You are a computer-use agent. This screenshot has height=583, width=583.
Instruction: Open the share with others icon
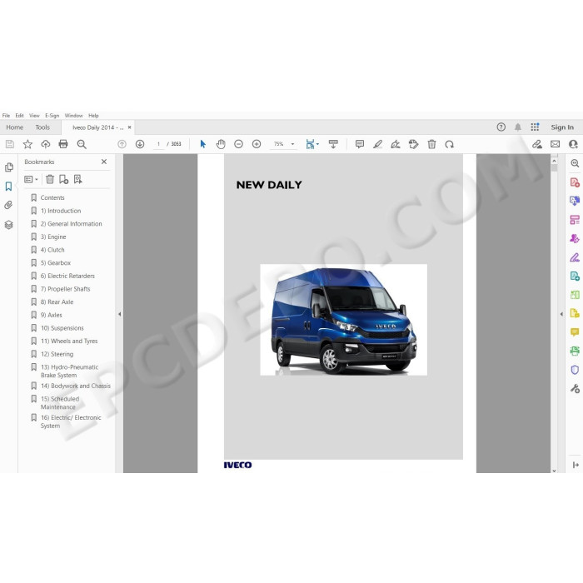(x=573, y=144)
